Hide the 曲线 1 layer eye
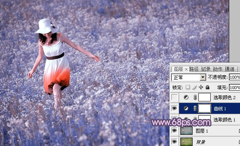The width and height of the screenshot is (240, 146). 175,108
